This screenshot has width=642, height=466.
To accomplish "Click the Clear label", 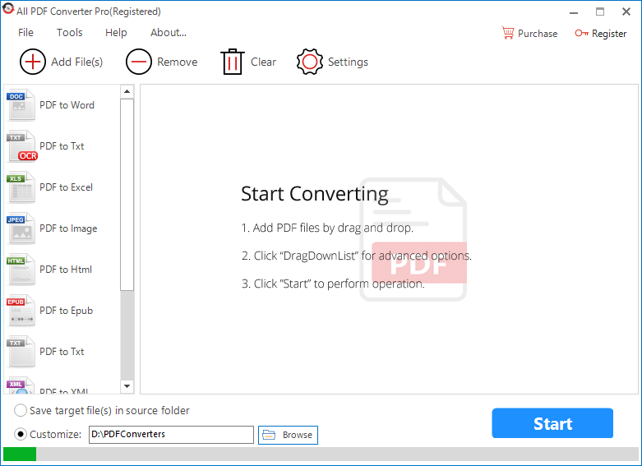I will pos(263,62).
